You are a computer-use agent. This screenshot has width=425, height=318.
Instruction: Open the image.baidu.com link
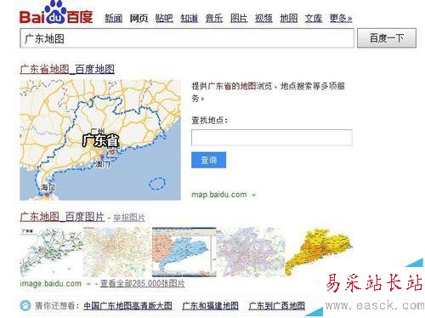51,283
